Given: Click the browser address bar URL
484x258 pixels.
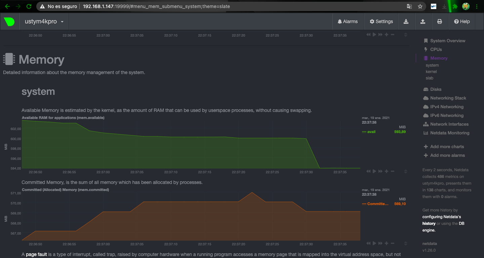Looking at the screenshot, I should pos(156,6).
